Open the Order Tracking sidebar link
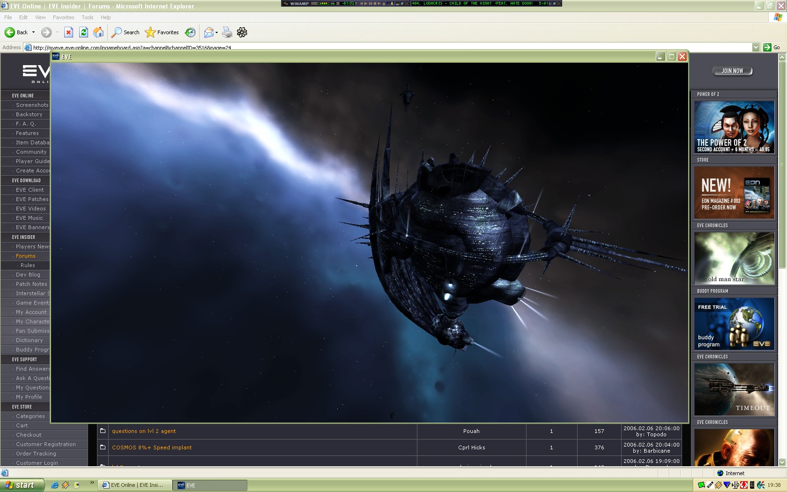The height and width of the screenshot is (492, 787). coord(36,454)
